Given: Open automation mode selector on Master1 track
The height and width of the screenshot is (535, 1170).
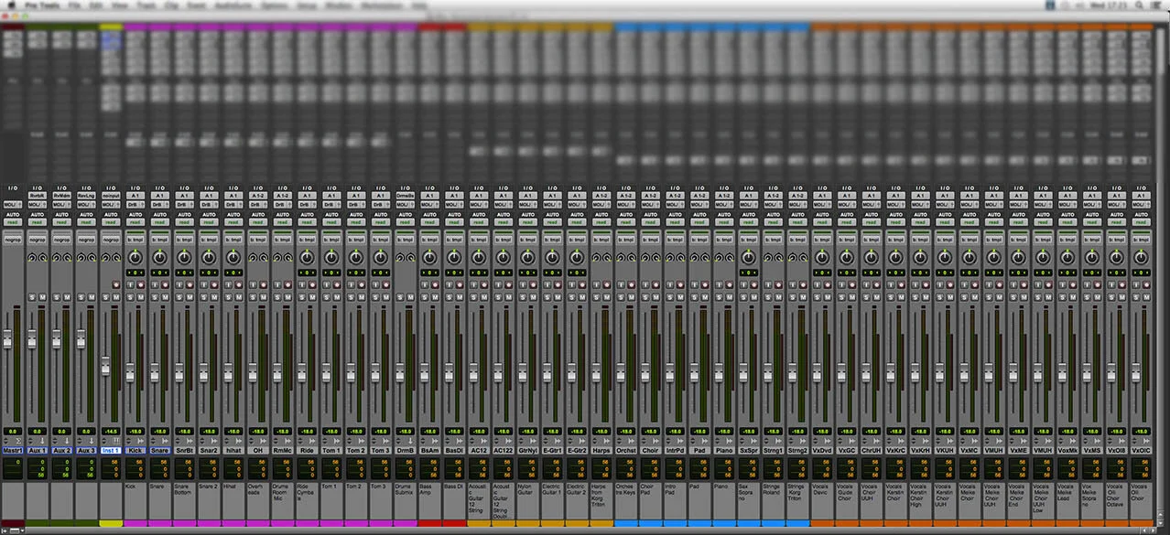Looking at the screenshot, I should click(13, 222).
